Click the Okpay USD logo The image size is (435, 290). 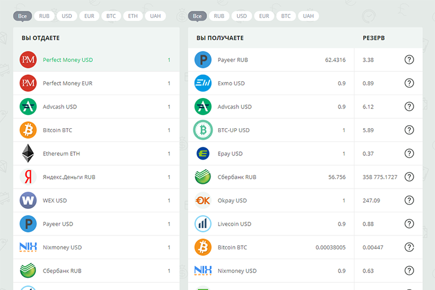[x=203, y=200]
